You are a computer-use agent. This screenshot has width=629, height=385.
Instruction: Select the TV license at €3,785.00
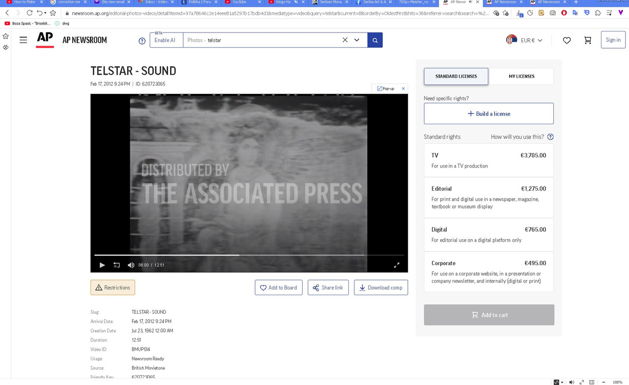pos(488,160)
